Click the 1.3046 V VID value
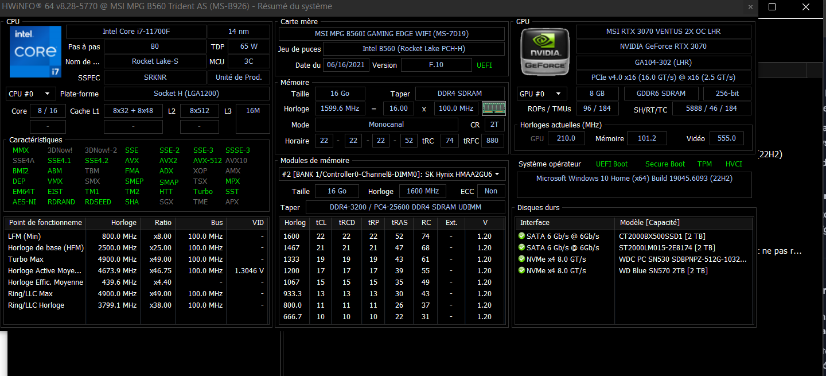826x376 pixels. click(x=249, y=271)
